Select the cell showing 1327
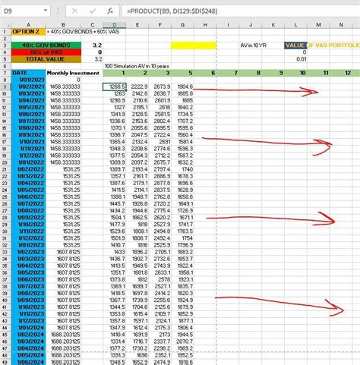The height and width of the screenshot is (365, 360). click(115, 107)
